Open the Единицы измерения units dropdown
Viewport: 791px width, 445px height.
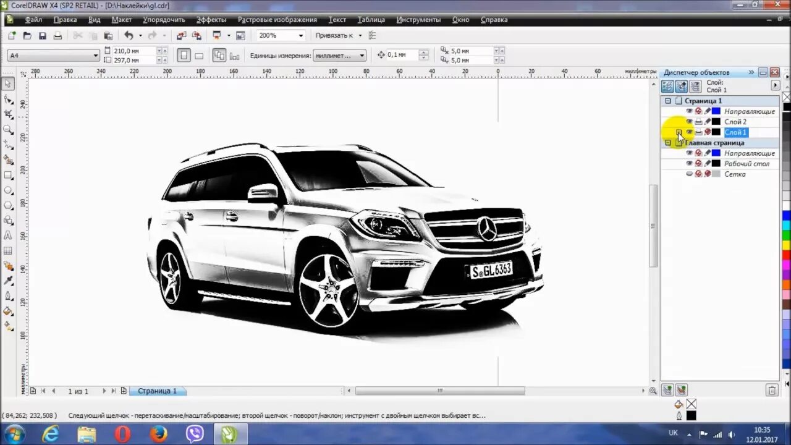(x=362, y=56)
